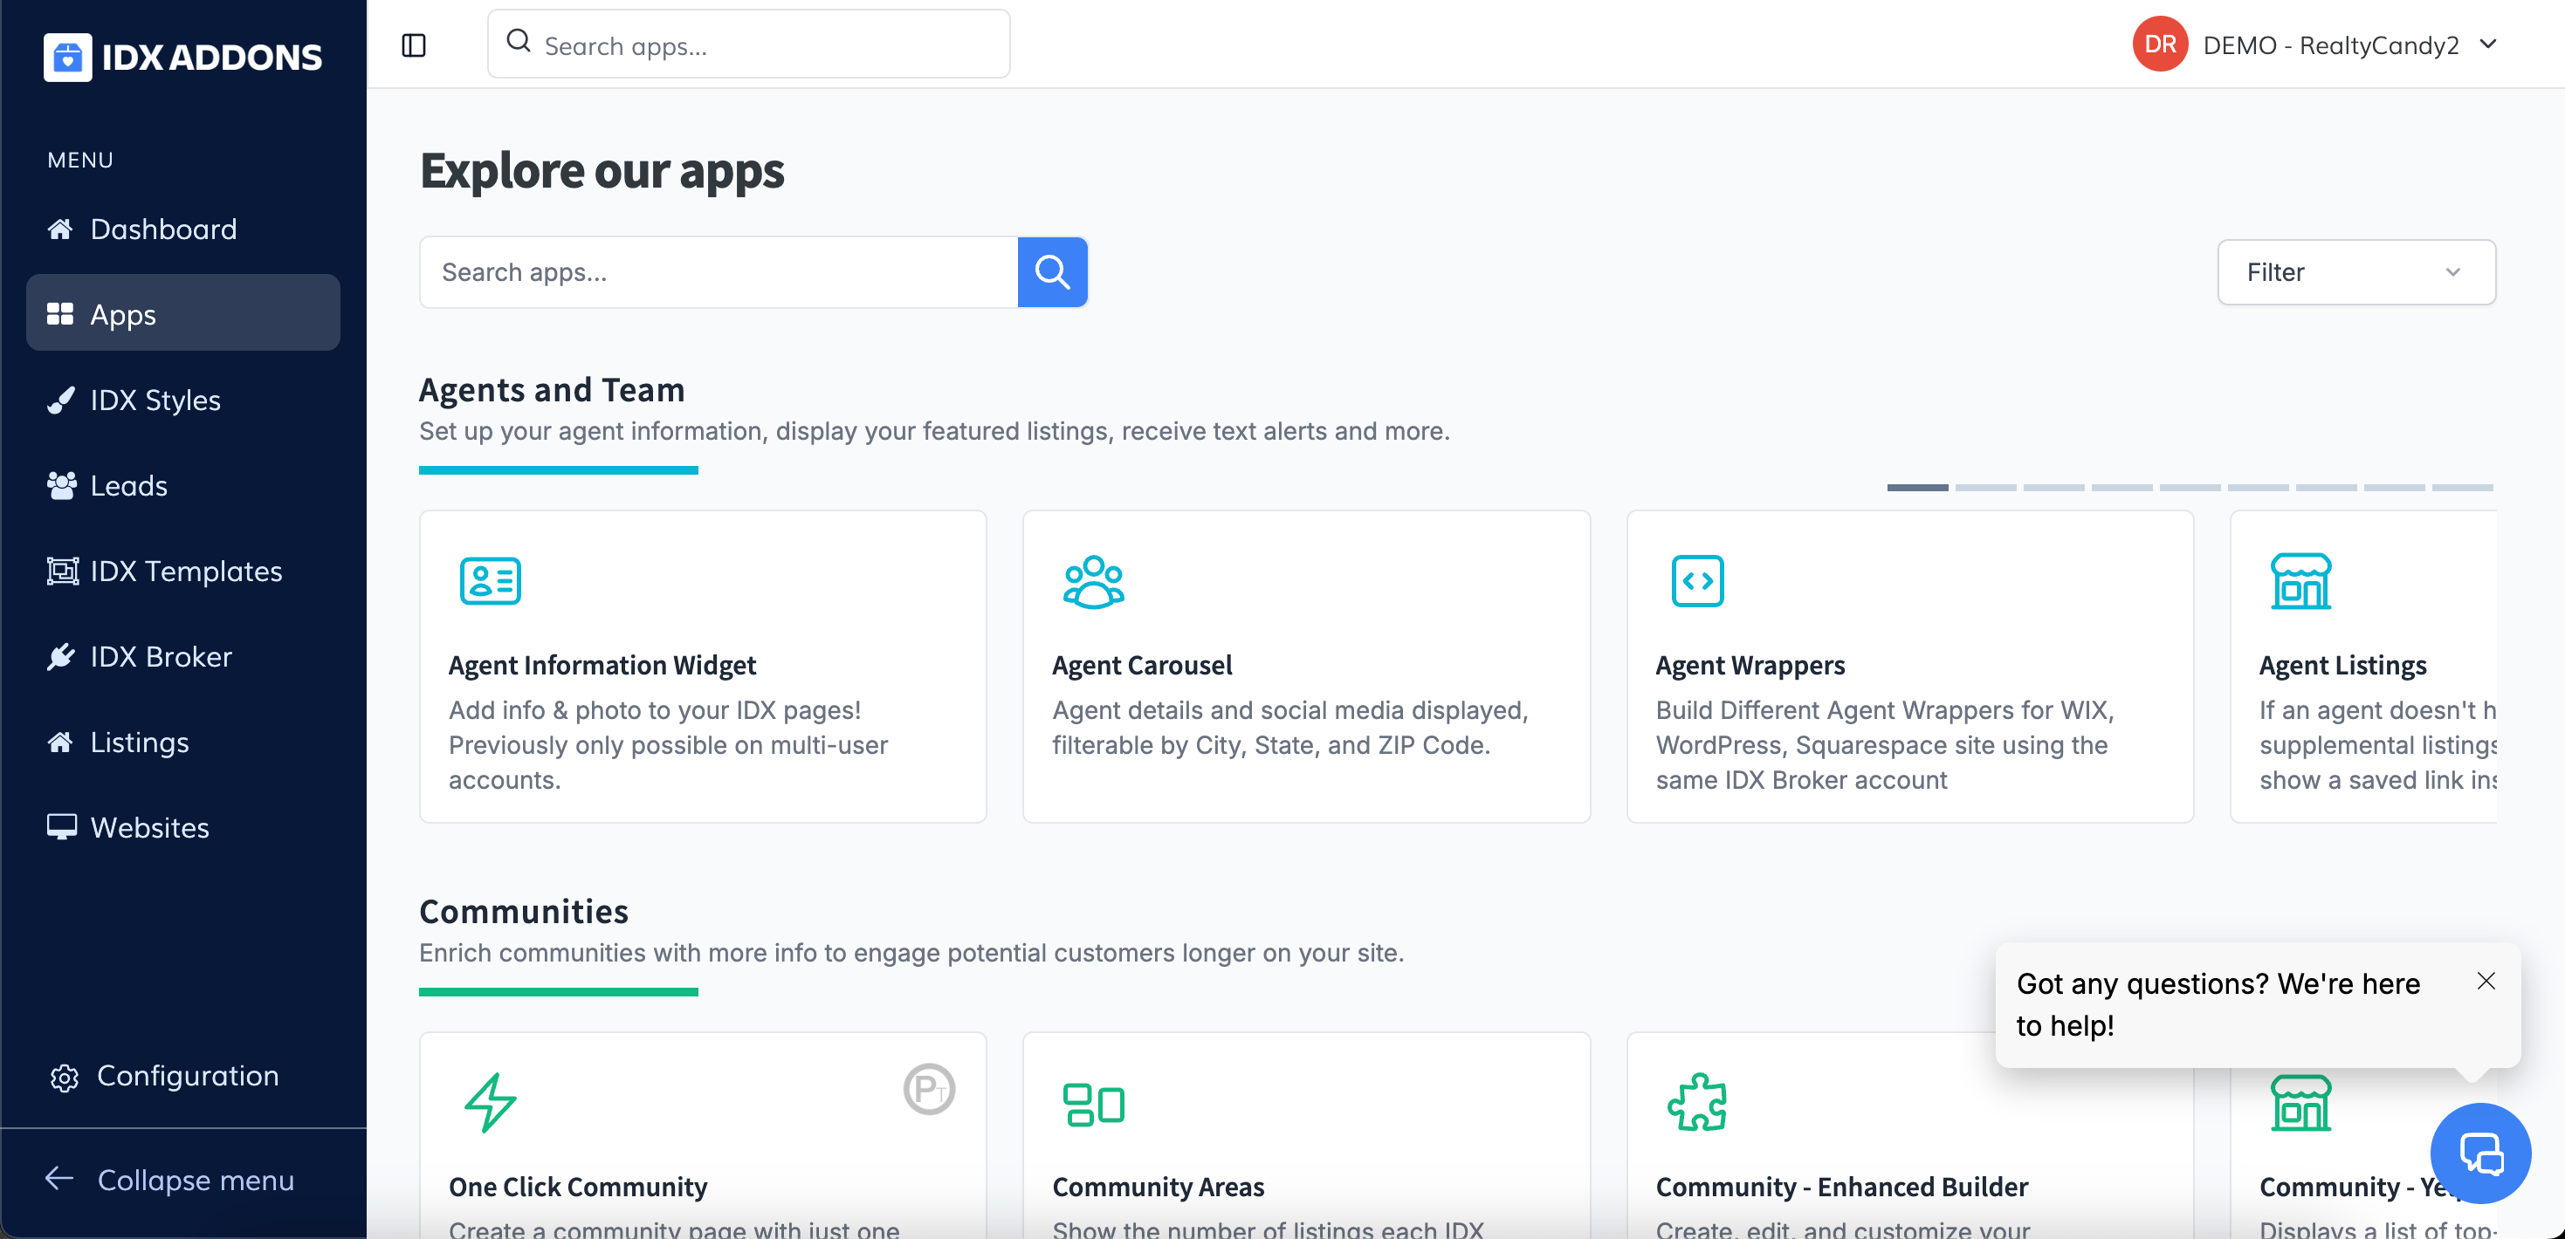2565x1239 pixels.
Task: Click the Agent Wrappers code icon
Action: (1696, 581)
